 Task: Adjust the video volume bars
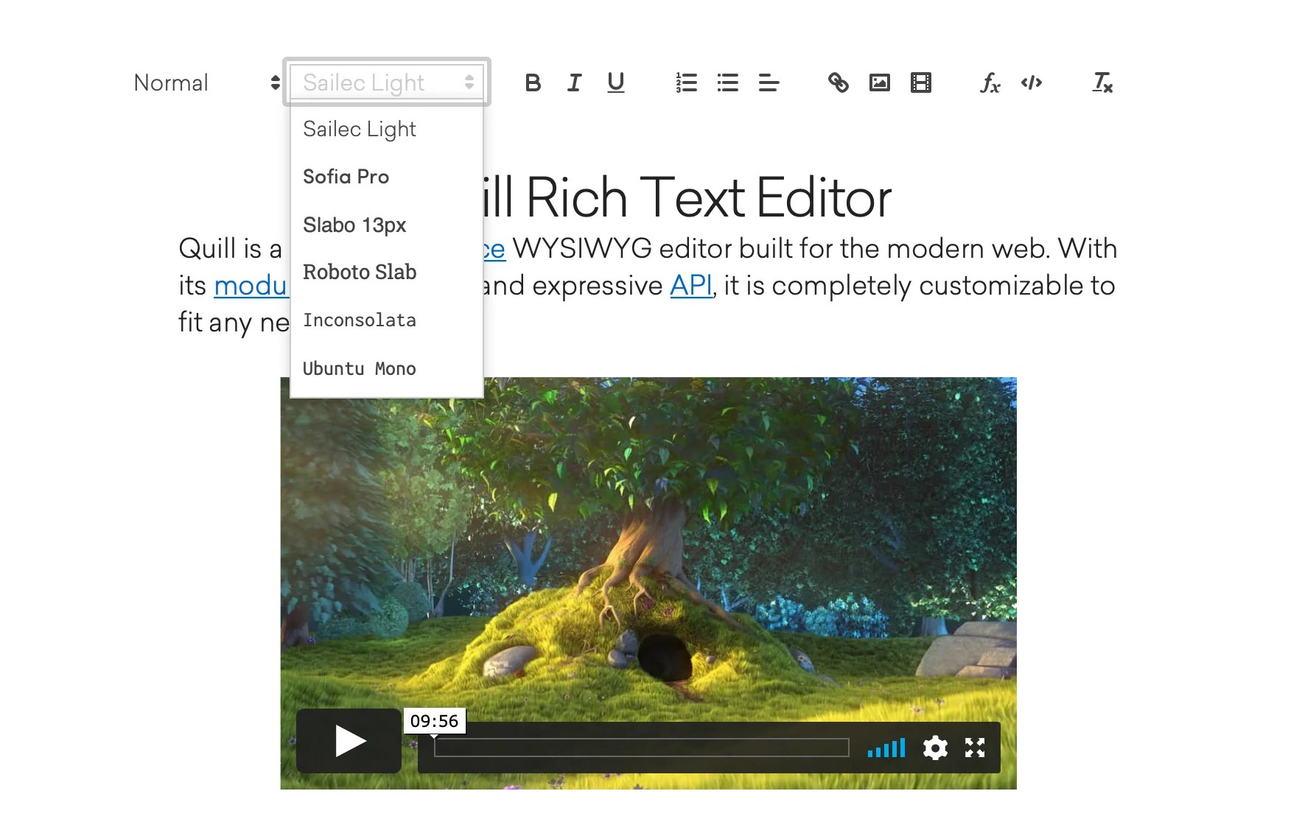click(x=886, y=748)
